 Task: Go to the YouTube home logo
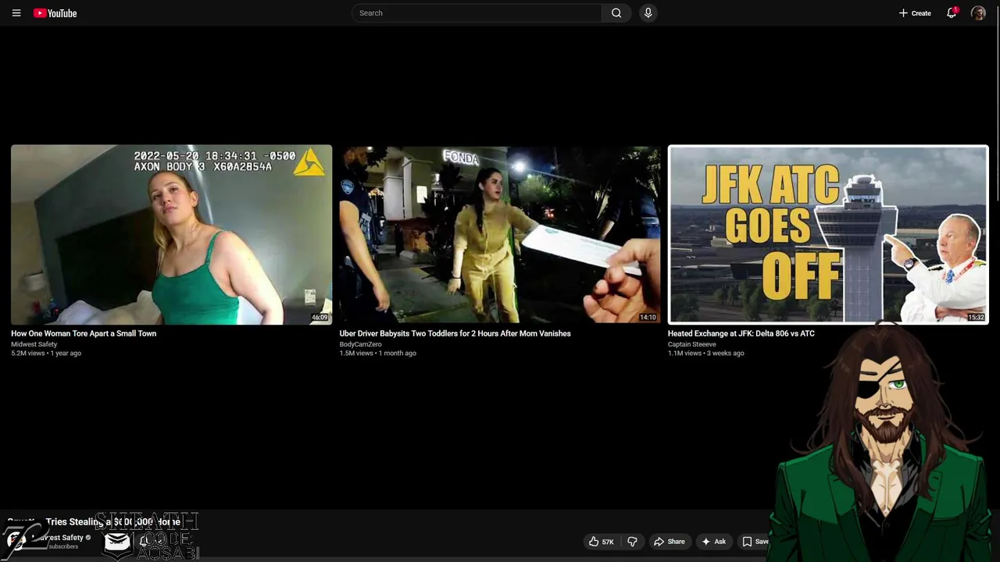[x=55, y=13]
